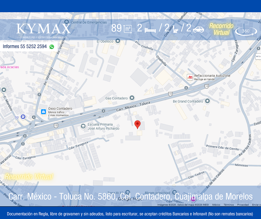This screenshot has width=261, height=219.
Task: Click the El Obelisco label
Action: coord(105,41)
